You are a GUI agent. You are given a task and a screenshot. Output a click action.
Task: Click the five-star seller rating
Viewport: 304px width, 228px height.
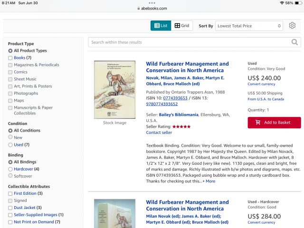click(x=181, y=126)
